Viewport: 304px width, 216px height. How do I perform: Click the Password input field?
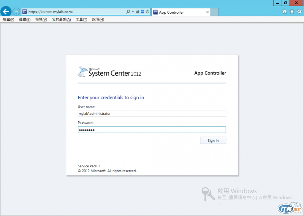[x=152, y=130]
